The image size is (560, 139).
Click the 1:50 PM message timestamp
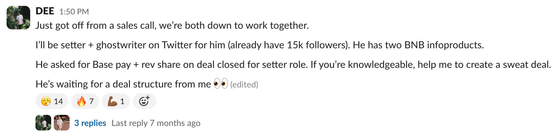pyautogui.click(x=74, y=12)
